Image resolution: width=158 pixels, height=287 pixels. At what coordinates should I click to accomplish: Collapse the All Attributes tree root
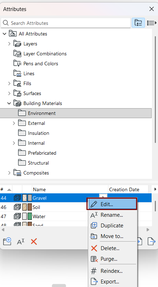pyautogui.click(x=5, y=34)
